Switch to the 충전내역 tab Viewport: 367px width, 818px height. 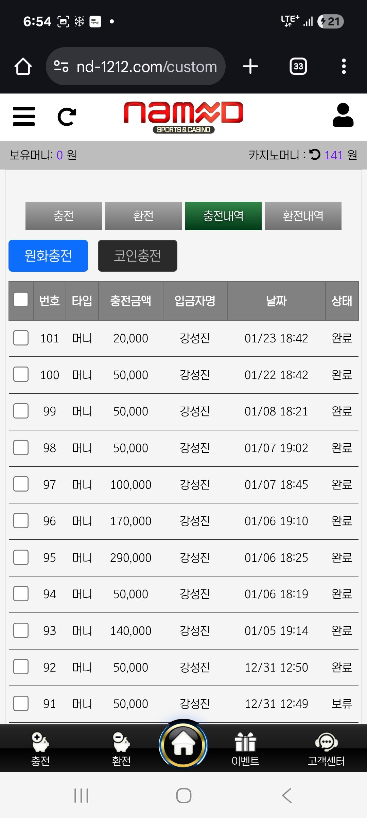[x=223, y=216]
